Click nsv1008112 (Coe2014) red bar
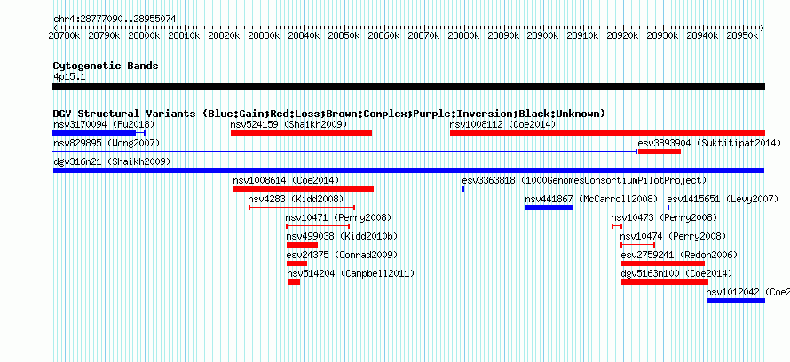Viewport: 790px width, 362px height. 608,133
